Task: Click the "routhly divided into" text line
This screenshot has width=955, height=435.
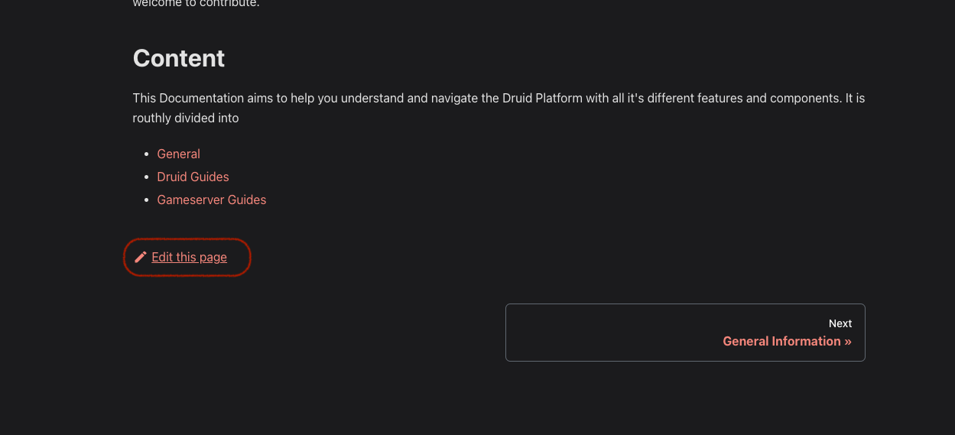Action: pyautogui.click(x=185, y=118)
